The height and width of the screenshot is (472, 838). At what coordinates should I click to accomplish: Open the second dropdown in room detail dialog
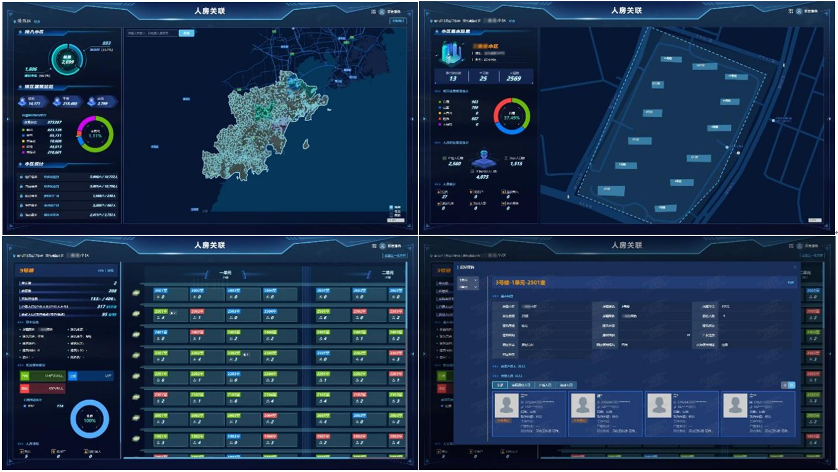click(x=468, y=287)
